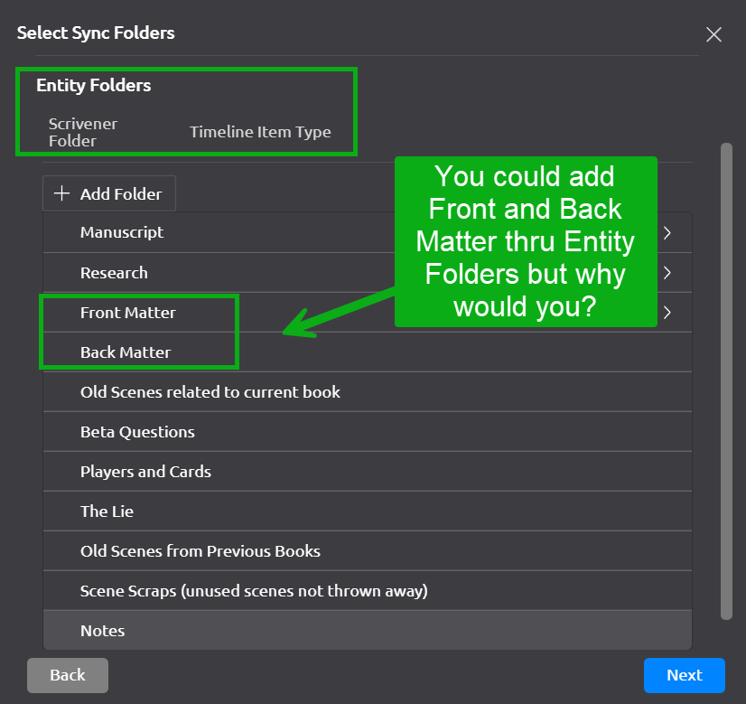This screenshot has height=704, width=746.
Task: Click the vertical scrollbar on the right
Action: pos(726,380)
